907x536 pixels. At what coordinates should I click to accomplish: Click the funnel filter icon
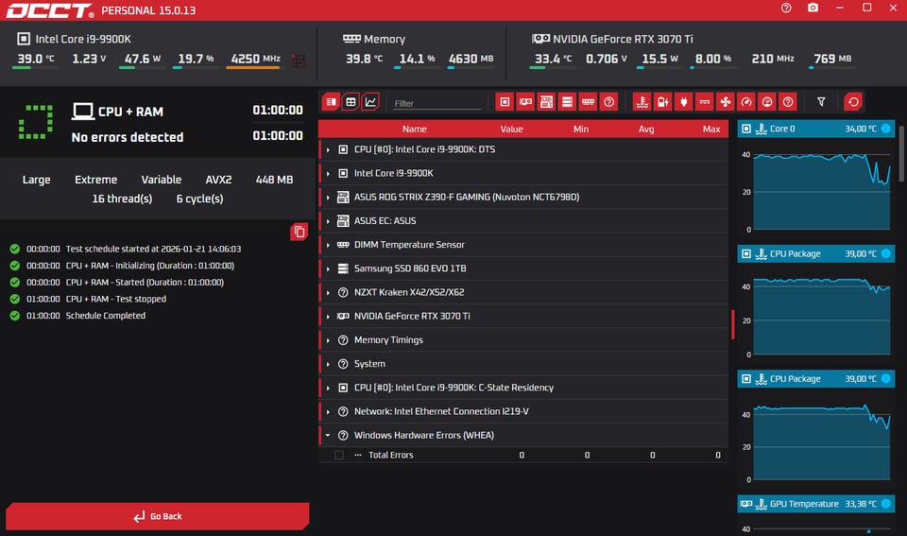(821, 101)
